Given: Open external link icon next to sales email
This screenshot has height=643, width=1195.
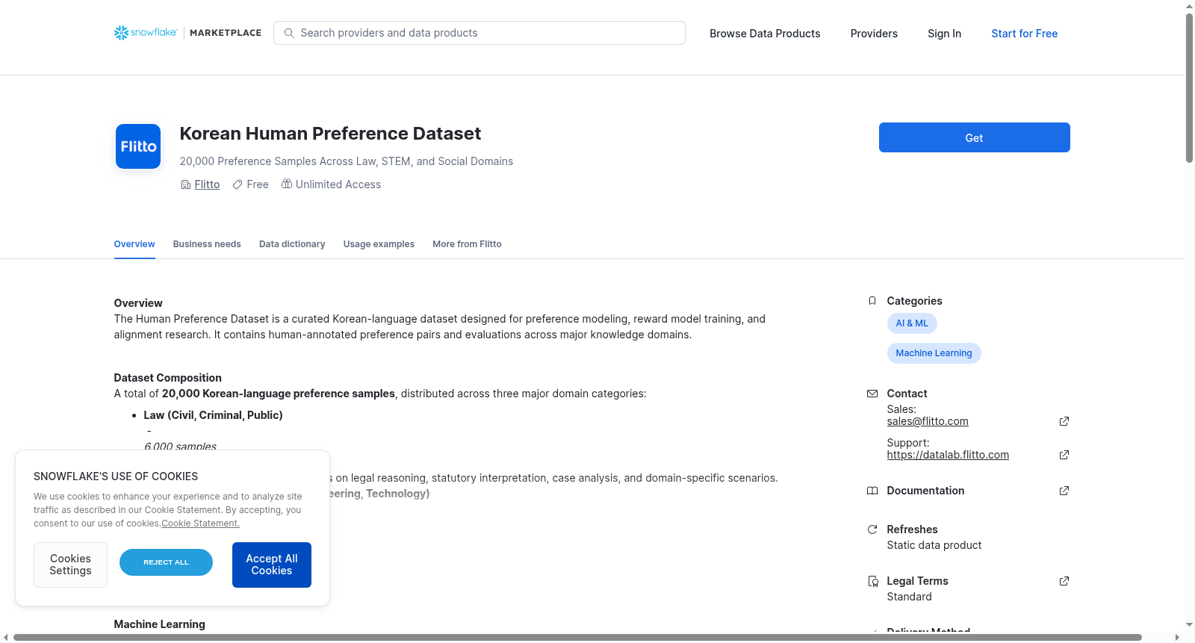Looking at the screenshot, I should (1064, 421).
